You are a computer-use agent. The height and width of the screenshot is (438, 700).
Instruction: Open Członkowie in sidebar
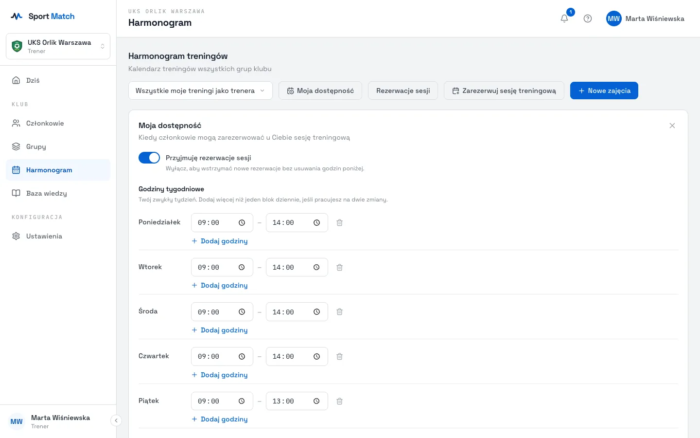click(58, 123)
